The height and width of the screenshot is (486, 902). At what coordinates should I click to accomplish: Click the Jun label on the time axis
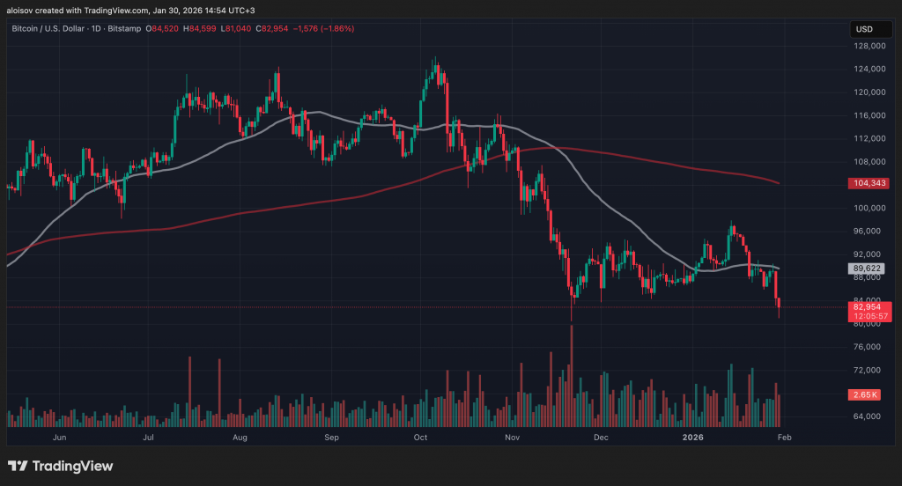click(60, 437)
